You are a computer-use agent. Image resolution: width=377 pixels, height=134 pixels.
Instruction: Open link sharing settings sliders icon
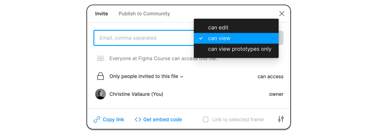(281, 119)
